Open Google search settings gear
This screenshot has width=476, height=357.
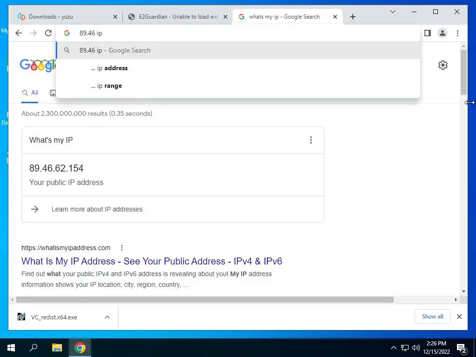coord(443,65)
